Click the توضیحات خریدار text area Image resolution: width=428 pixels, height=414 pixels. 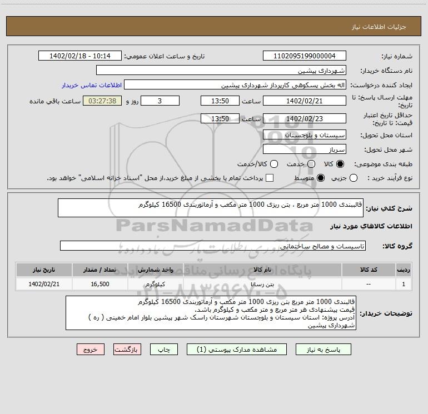pyautogui.click(x=211, y=313)
